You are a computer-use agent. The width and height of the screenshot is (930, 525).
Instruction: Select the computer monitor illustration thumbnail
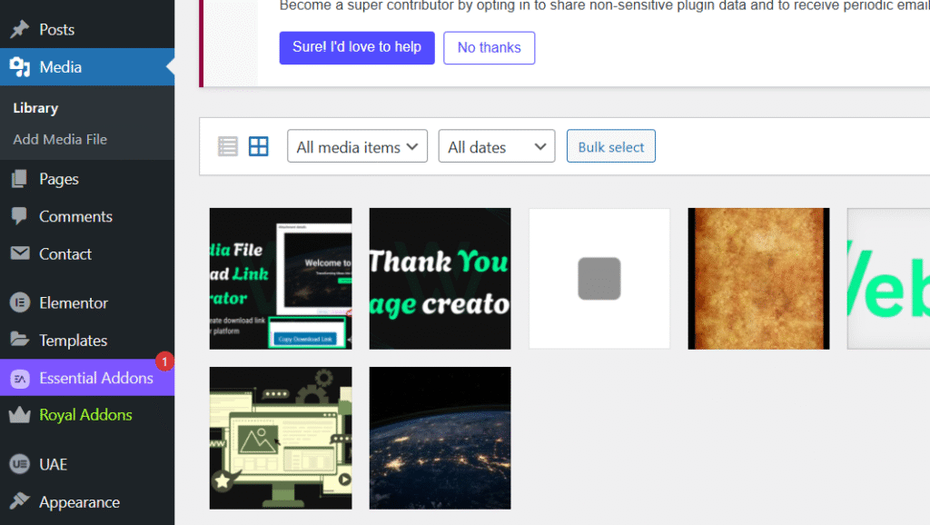pos(281,438)
